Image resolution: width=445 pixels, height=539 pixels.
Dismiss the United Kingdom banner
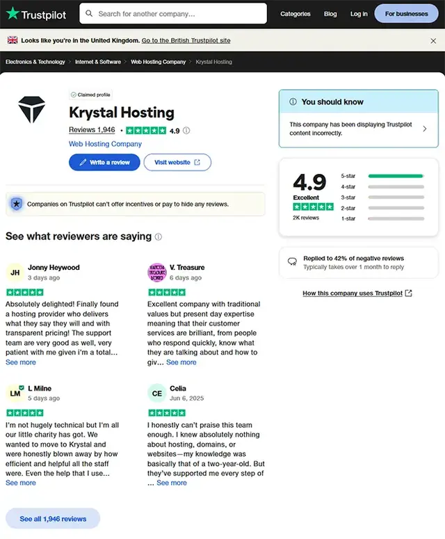pyautogui.click(x=433, y=41)
